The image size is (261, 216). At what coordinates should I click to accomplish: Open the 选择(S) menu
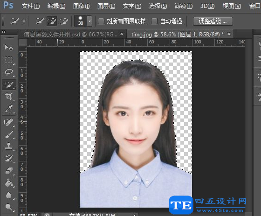tap(158, 6)
